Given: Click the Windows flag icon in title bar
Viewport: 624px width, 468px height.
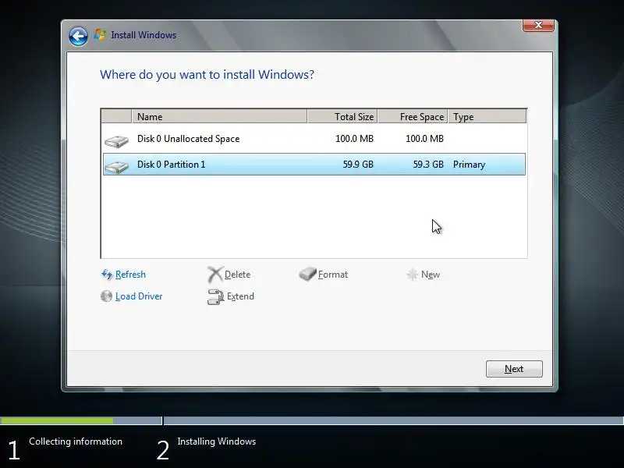Looking at the screenshot, I should tap(100, 35).
